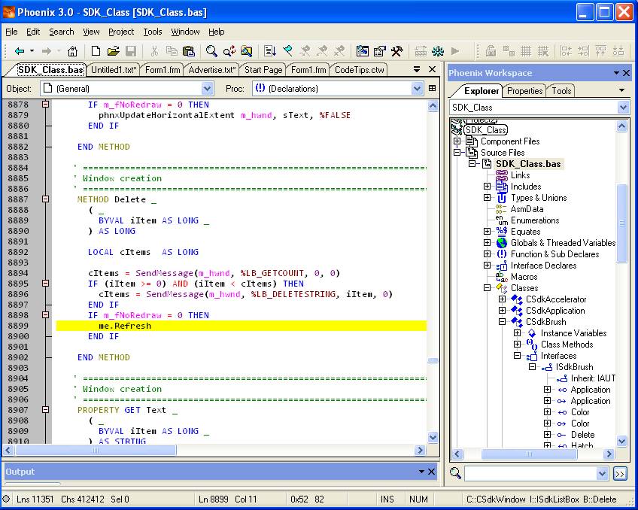This screenshot has height=510, width=638.
Task: Collapse the CSdkBrush class node
Action: pyautogui.click(x=502, y=322)
